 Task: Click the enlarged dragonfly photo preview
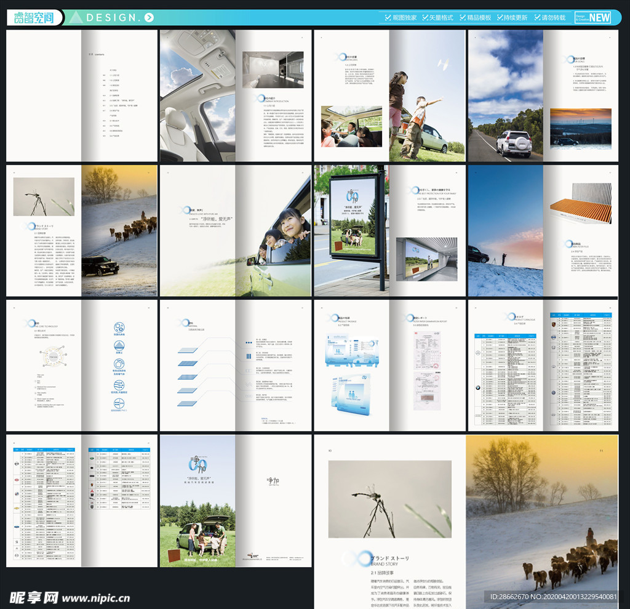click(389, 499)
